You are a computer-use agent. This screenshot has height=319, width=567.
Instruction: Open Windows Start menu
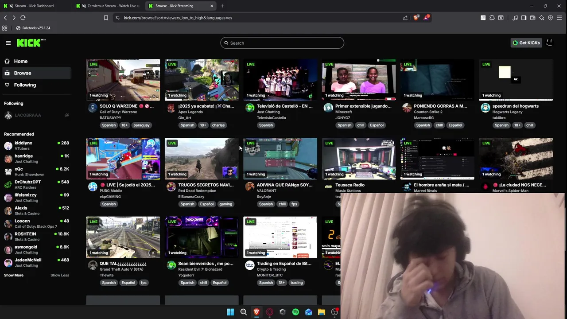pos(230,312)
